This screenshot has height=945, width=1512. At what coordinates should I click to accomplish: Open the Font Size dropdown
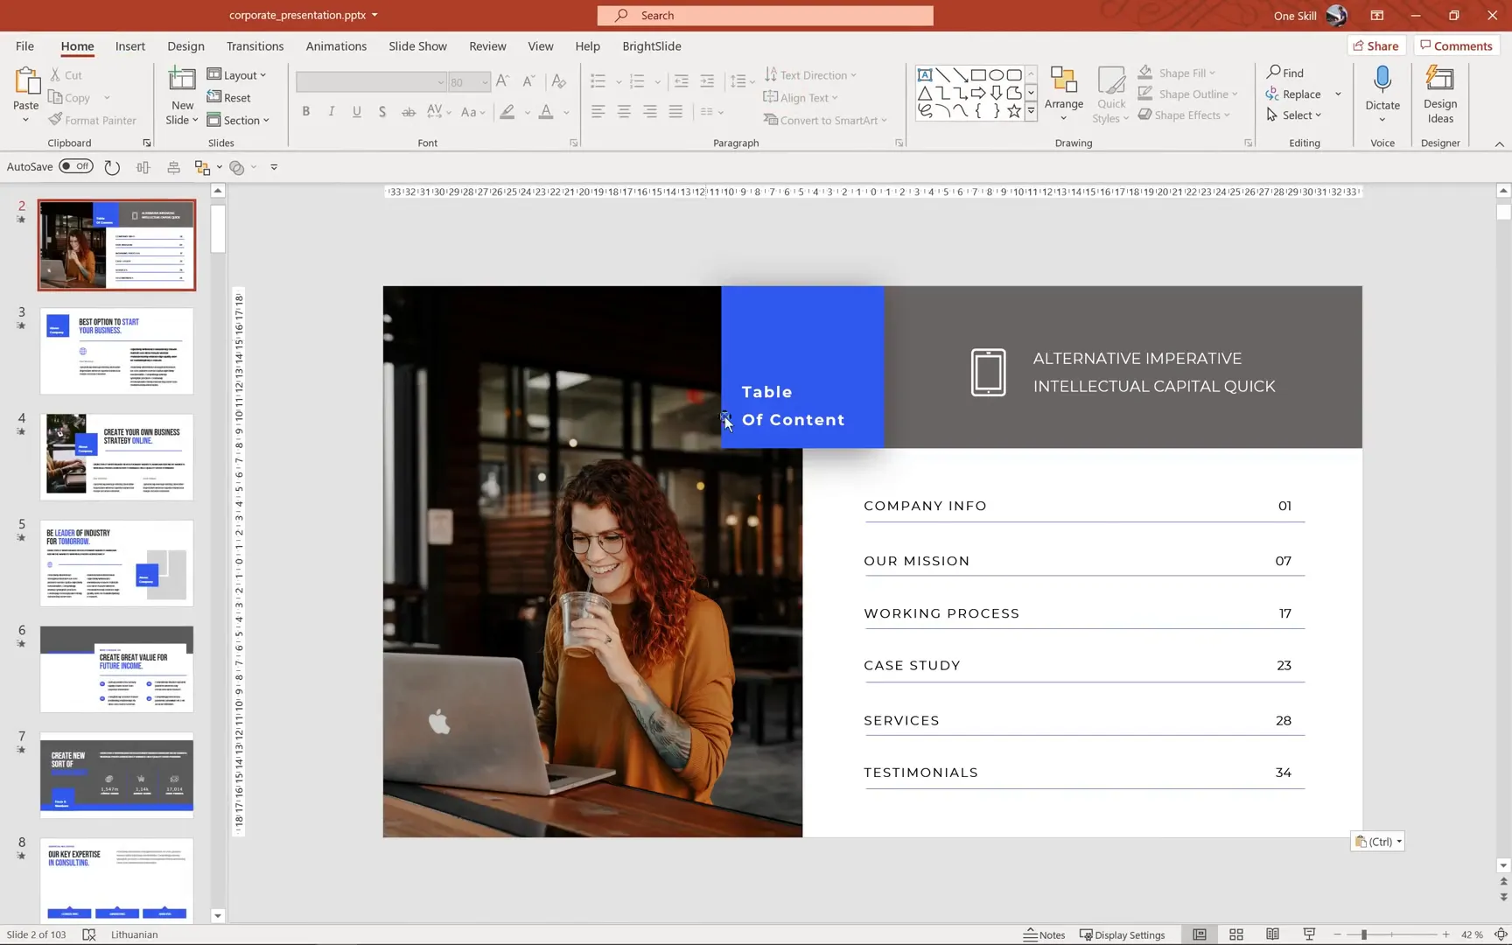pos(484,81)
